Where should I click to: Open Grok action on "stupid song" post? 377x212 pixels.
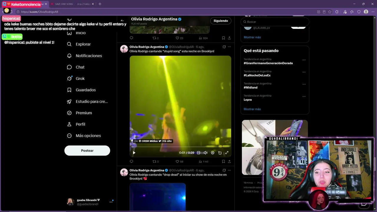224,47
